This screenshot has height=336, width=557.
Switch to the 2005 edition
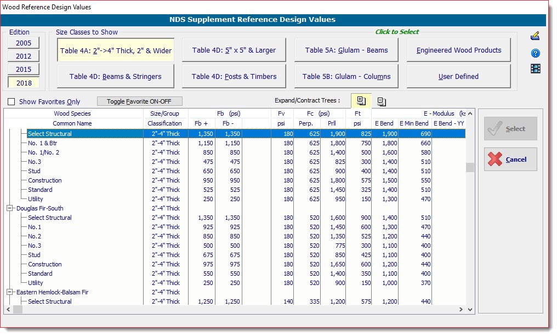(x=24, y=43)
